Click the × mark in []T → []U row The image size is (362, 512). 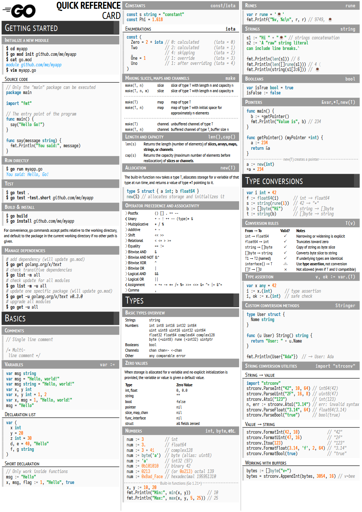click(x=285, y=270)
